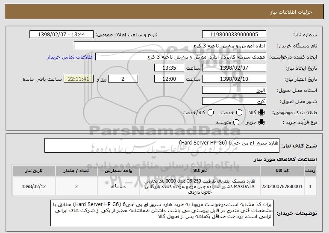Click the توضیحات خریدار label

297,213
